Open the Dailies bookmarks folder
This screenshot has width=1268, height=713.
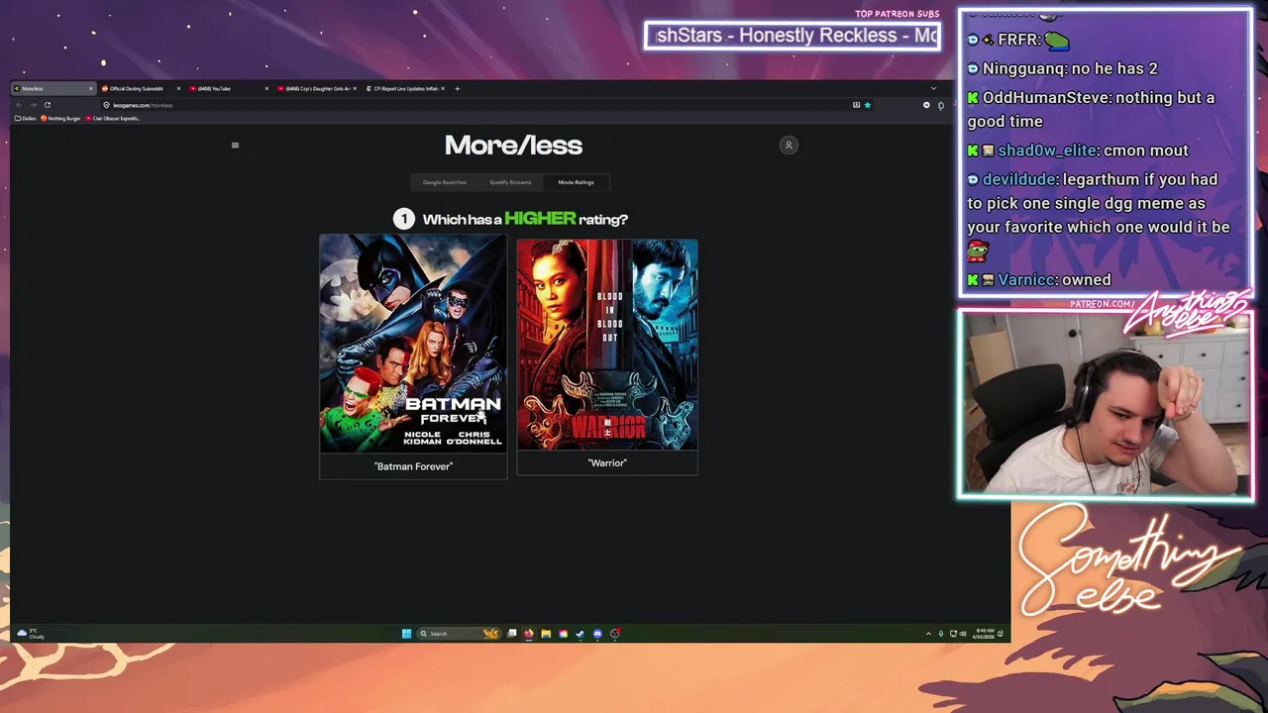click(x=26, y=119)
